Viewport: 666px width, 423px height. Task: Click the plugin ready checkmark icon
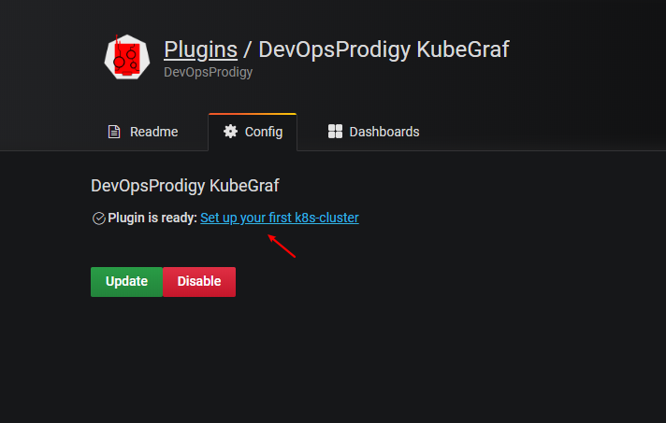tap(99, 219)
